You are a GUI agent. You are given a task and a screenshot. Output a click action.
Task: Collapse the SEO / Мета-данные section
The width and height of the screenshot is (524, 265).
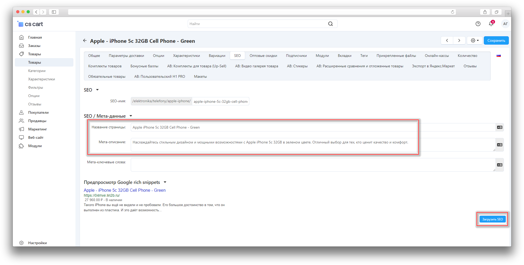131,116
